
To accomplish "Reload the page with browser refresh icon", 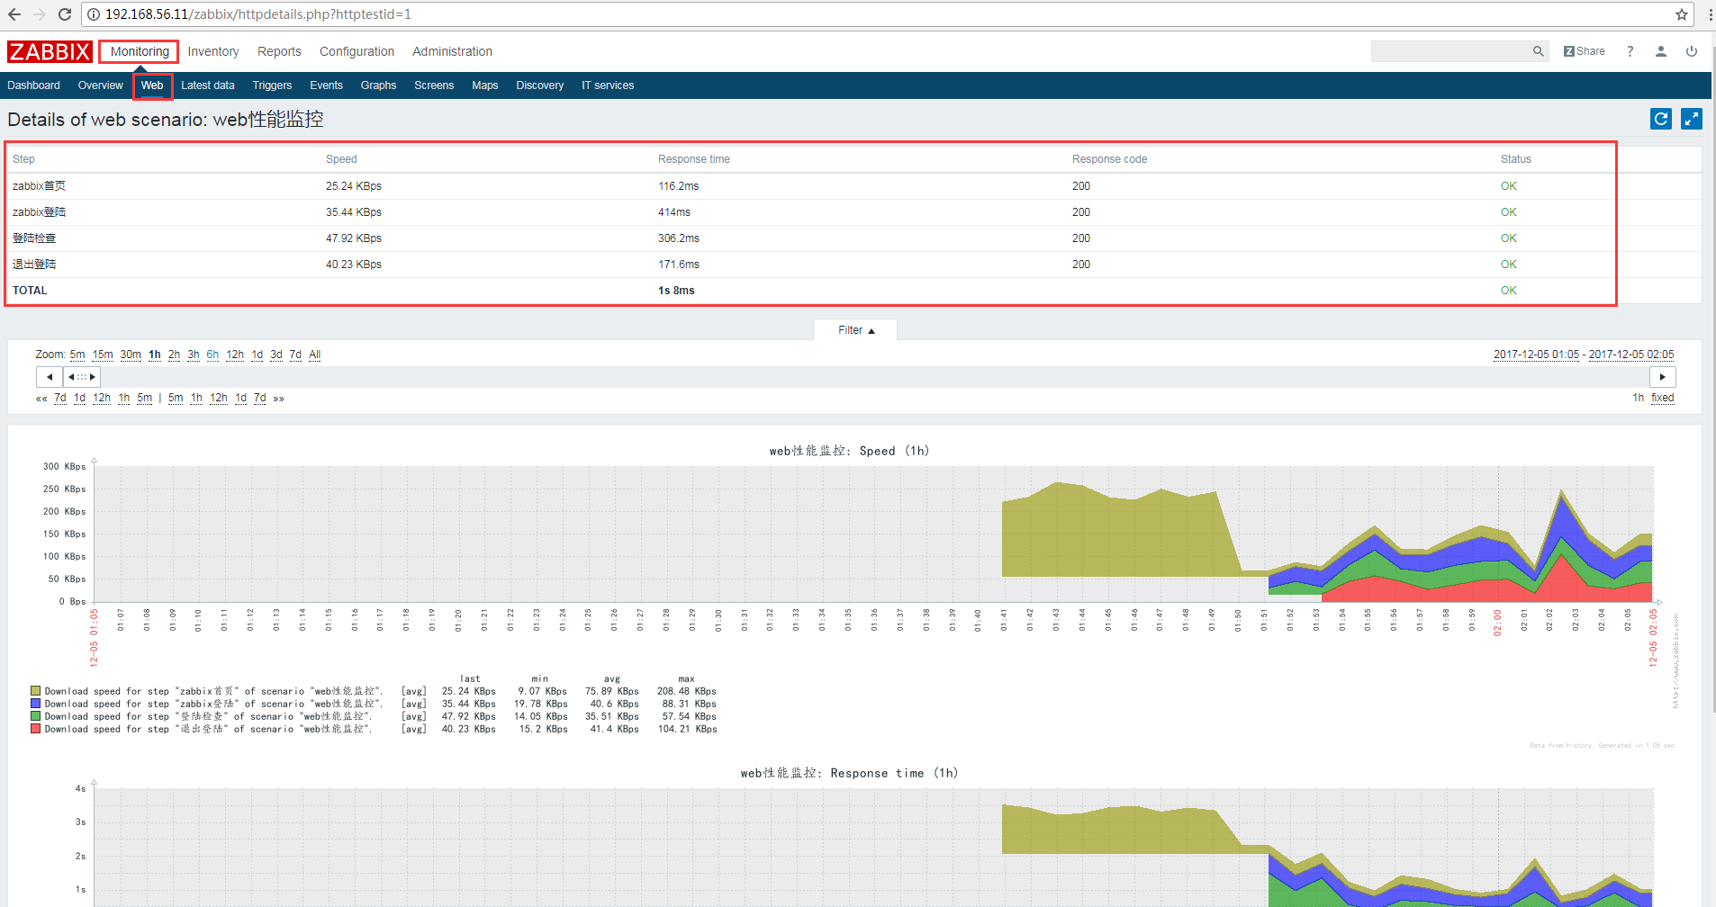I will pyautogui.click(x=65, y=14).
